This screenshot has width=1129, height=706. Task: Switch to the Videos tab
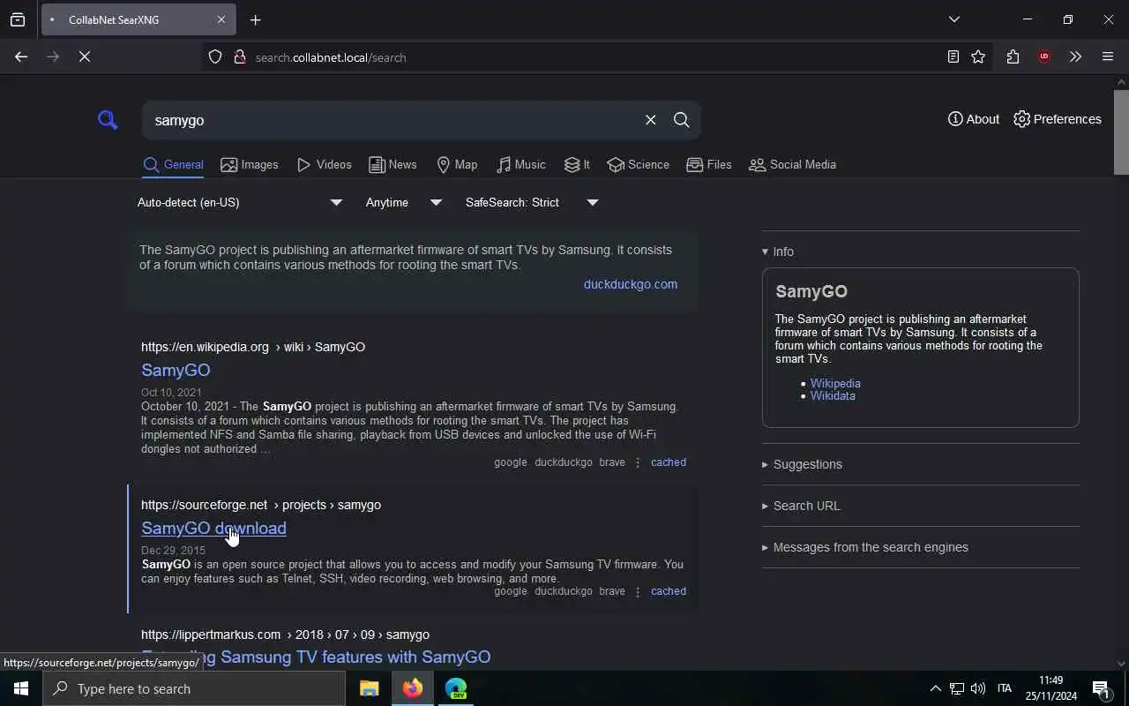324,165
